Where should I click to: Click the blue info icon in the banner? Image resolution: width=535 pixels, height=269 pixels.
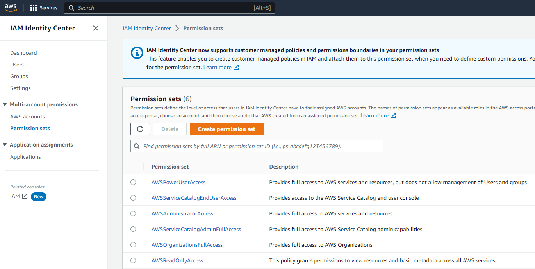137,53
